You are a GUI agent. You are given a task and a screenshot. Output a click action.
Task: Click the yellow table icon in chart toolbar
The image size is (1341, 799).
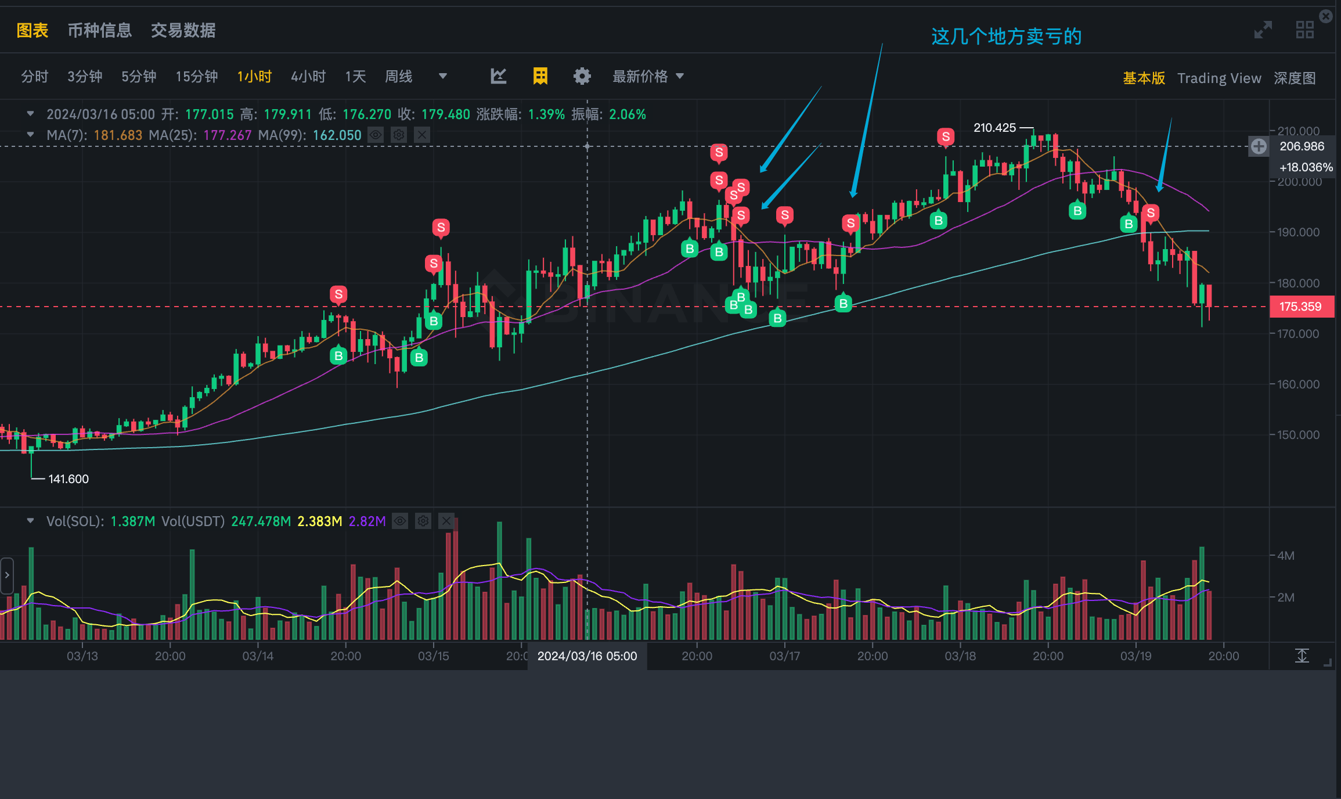(540, 76)
